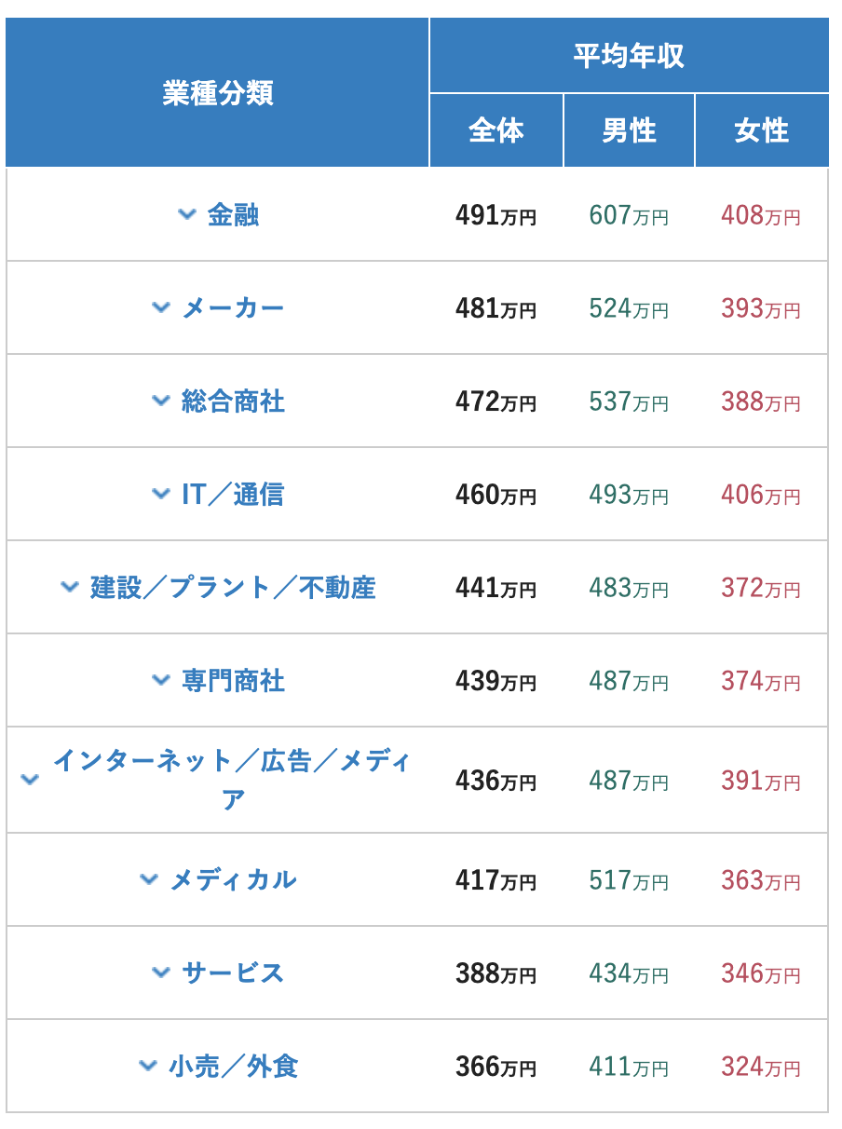Expand the 小売／外食 chevron
The width and height of the screenshot is (842, 1129).
coord(148,1065)
